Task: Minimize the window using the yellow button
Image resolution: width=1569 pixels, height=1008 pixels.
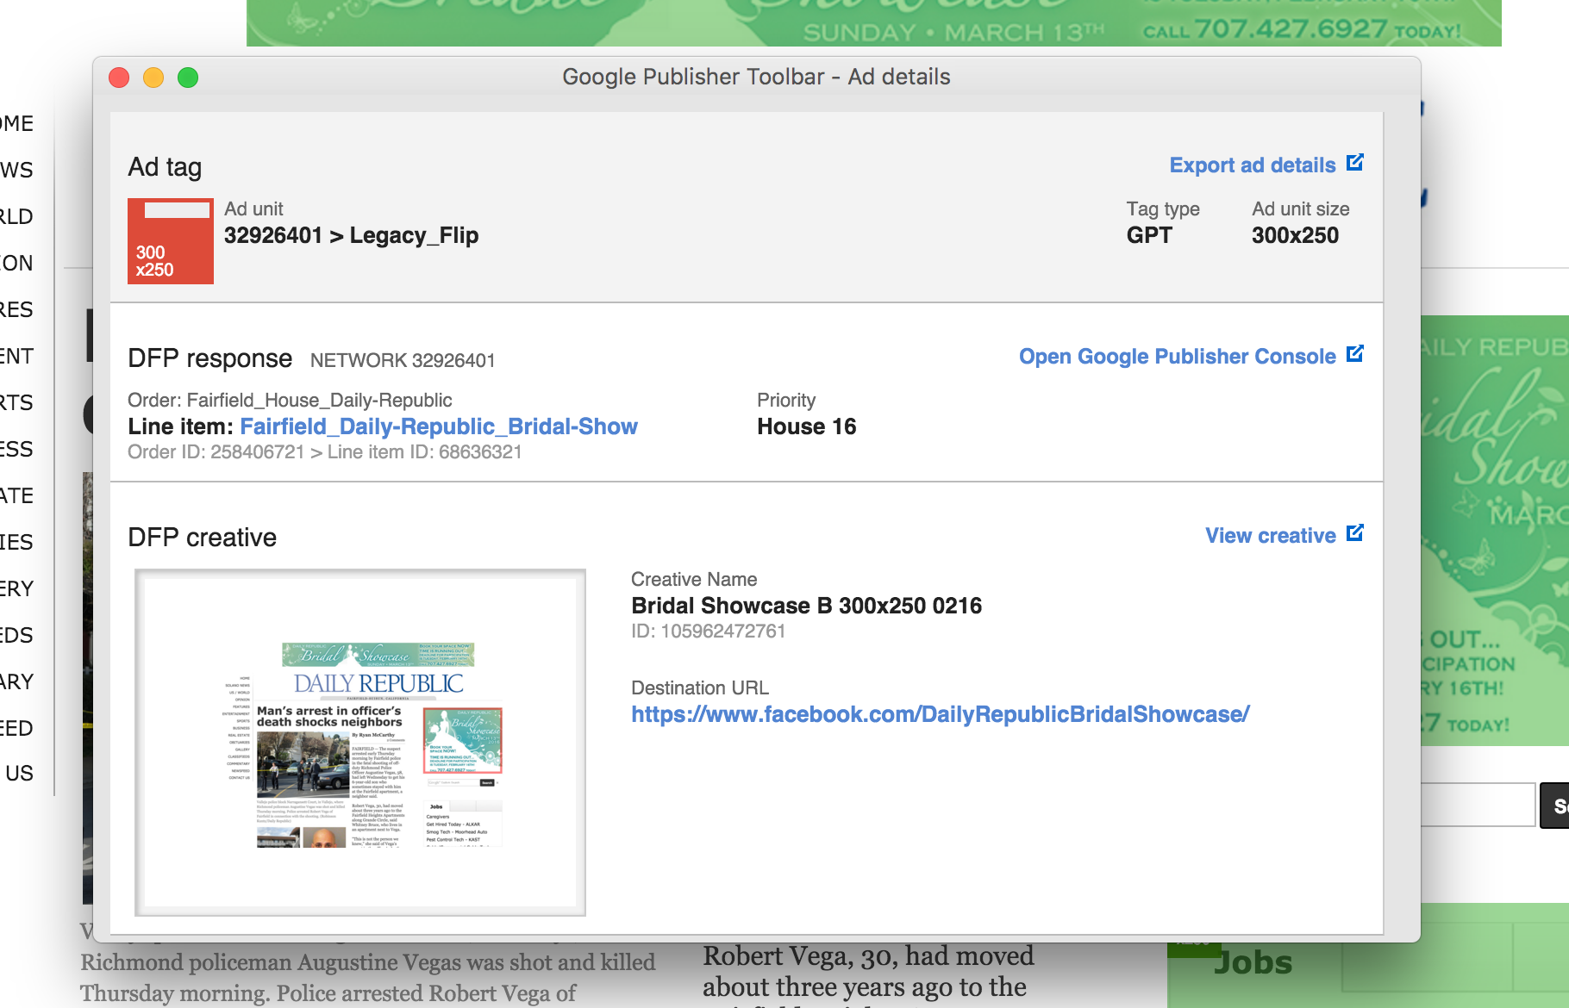Action: 153,78
